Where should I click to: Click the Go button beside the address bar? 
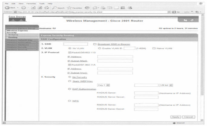coord(176,12)
